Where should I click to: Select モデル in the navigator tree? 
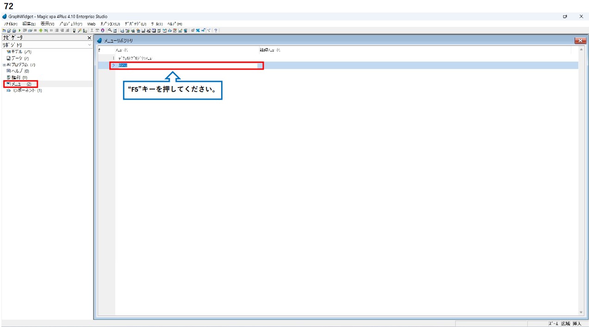[19, 52]
